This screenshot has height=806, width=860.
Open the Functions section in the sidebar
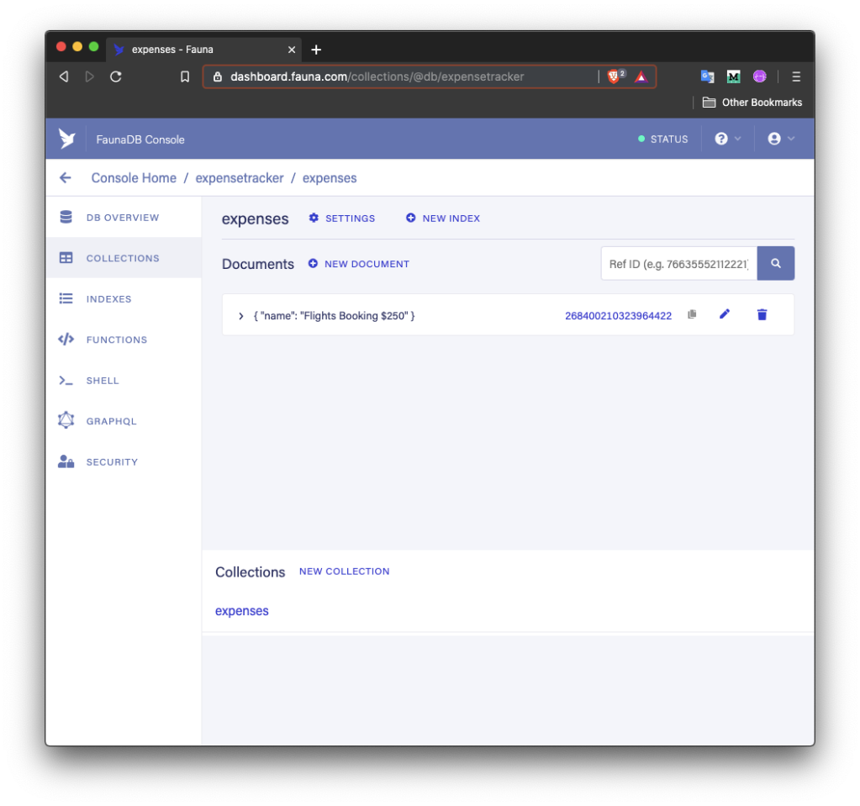pos(116,340)
